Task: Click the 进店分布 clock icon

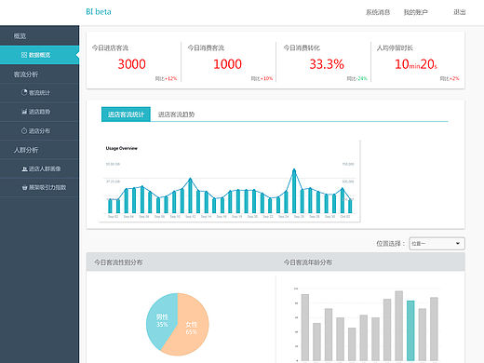Action: pos(24,130)
